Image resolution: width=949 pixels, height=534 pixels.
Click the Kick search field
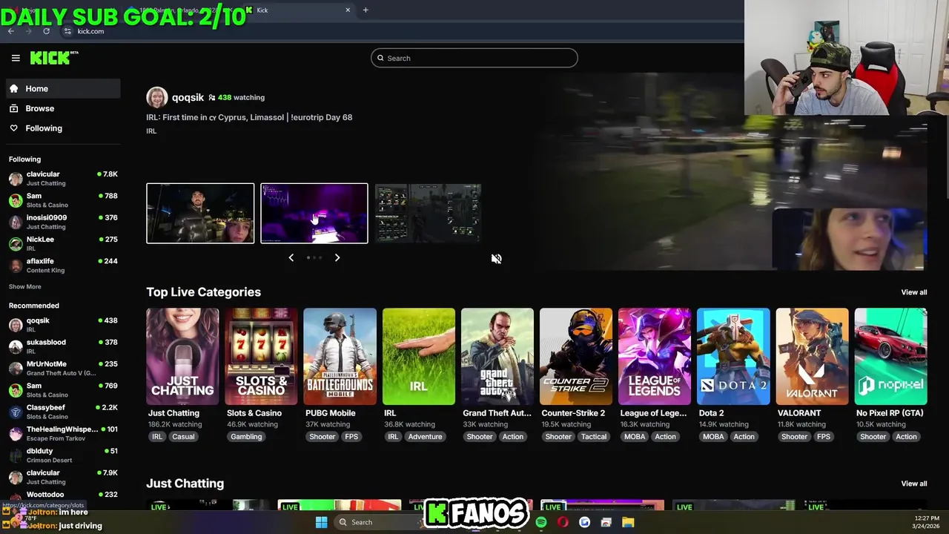[x=474, y=58]
